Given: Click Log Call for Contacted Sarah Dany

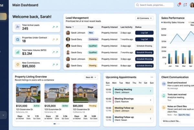Looking at the screenshot, I should click(x=144, y=39).
